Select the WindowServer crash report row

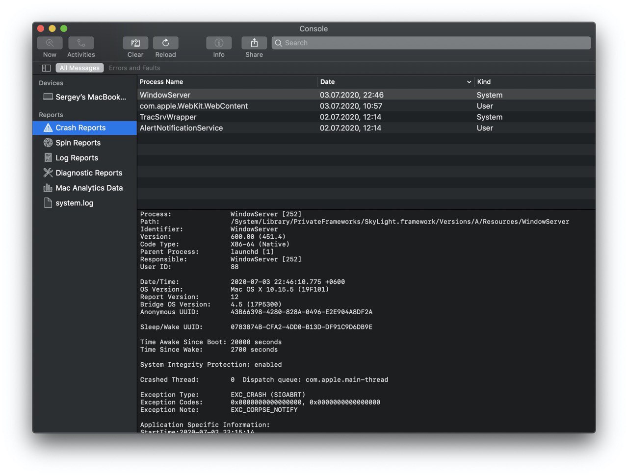click(366, 95)
